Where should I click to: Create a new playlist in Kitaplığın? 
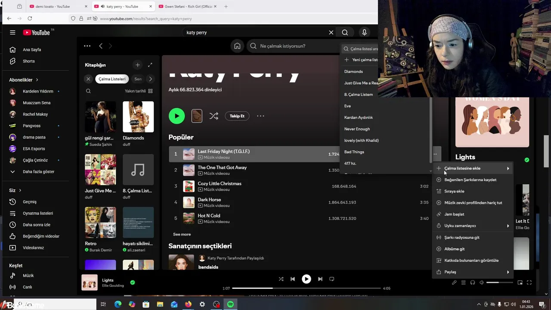138,65
